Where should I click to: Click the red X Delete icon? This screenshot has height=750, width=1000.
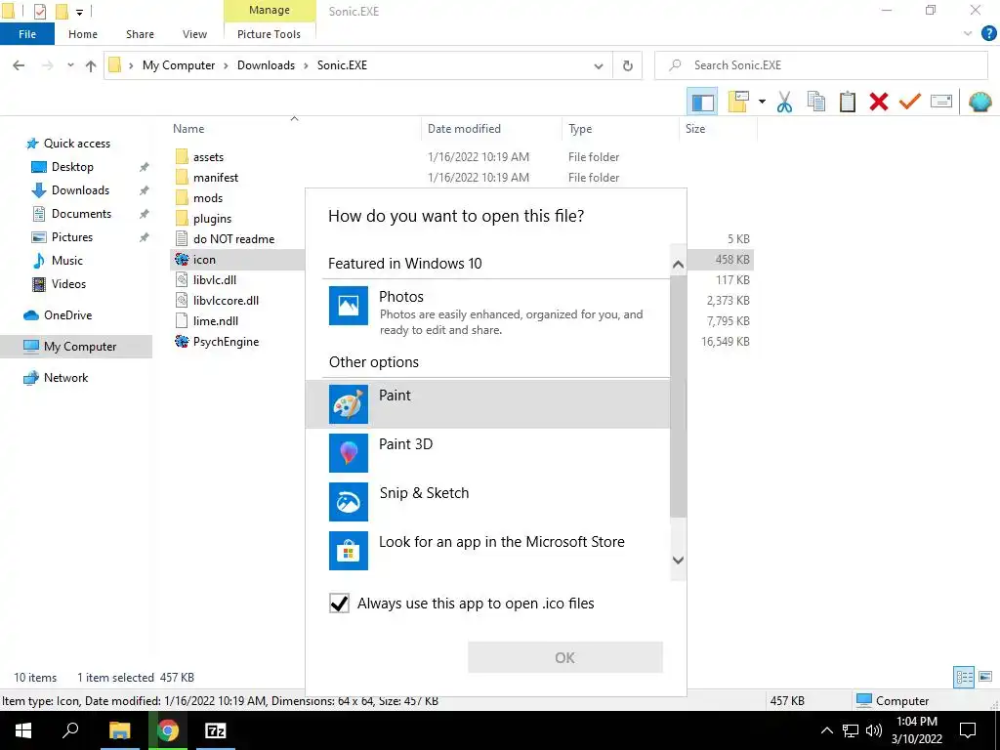pos(878,102)
